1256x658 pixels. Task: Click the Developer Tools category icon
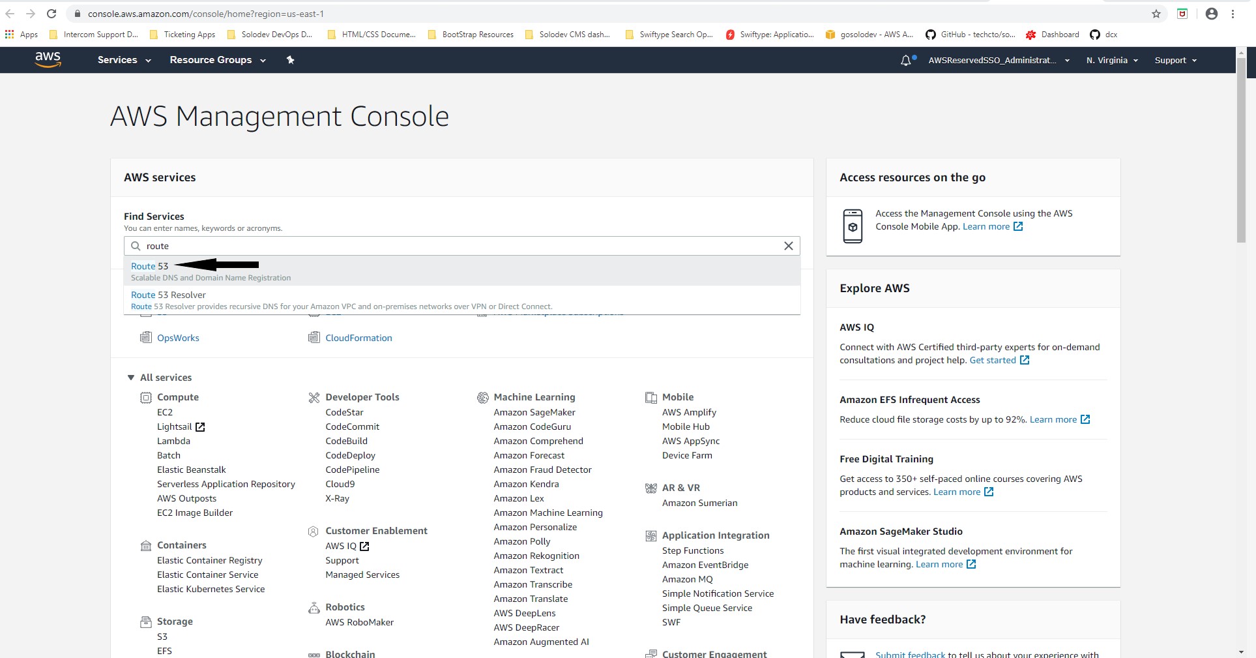tap(314, 397)
